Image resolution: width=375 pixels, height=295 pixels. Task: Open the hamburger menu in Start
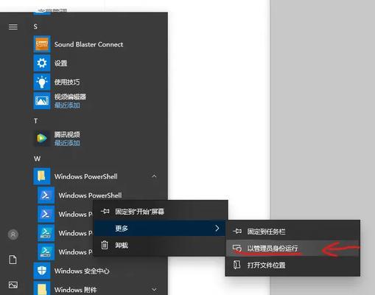coord(13,27)
